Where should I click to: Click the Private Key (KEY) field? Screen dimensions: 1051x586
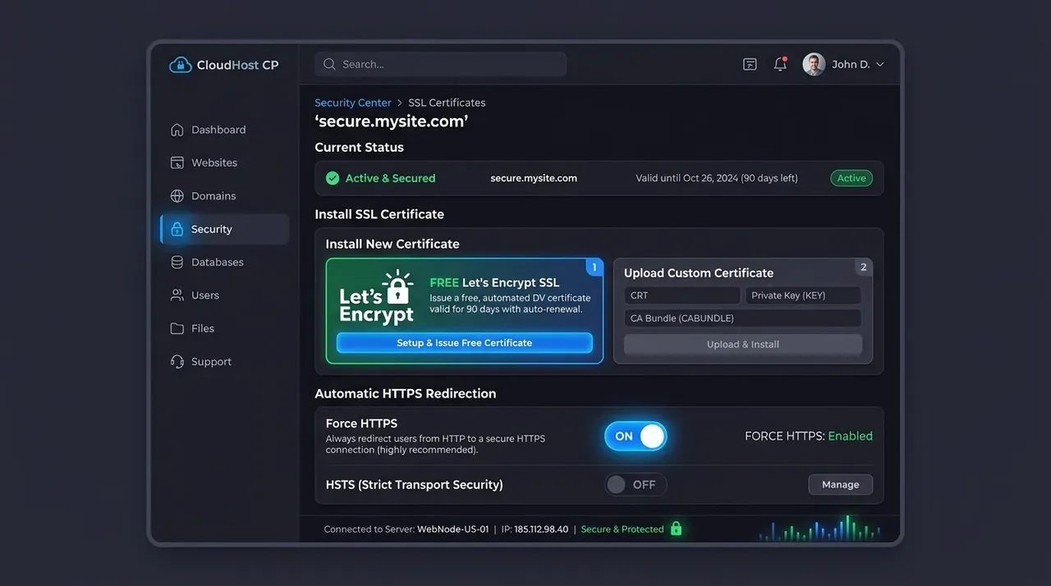(803, 295)
